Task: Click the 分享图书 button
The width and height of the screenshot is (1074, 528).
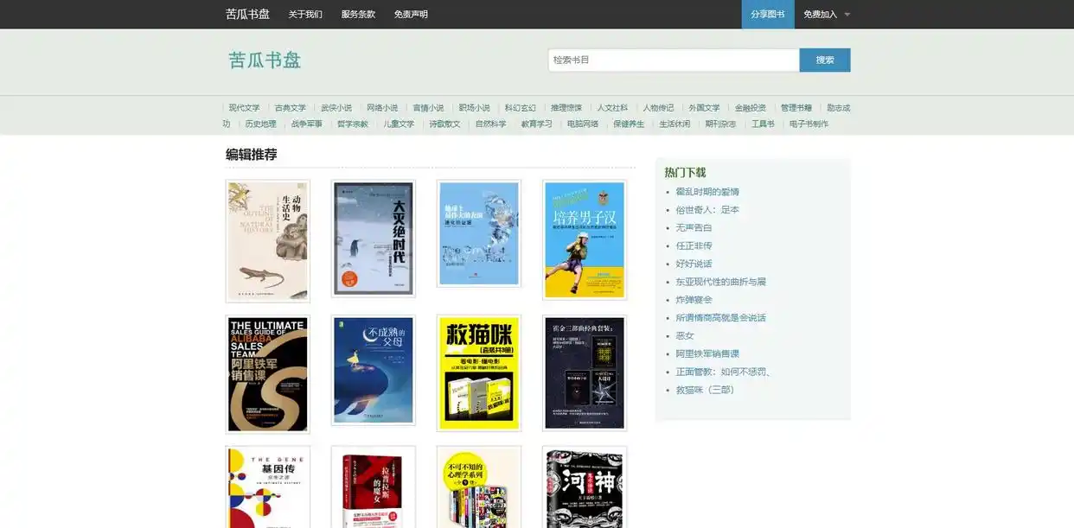Action: coord(767,14)
